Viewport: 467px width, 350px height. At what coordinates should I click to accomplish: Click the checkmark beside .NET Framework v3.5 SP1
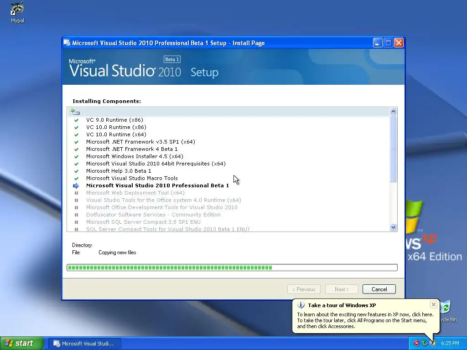click(76, 142)
